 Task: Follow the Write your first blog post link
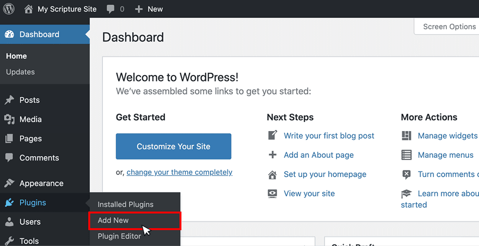(329, 136)
